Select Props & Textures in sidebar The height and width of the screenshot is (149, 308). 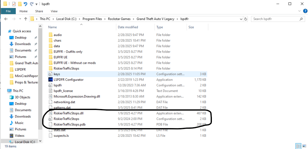point(26,82)
